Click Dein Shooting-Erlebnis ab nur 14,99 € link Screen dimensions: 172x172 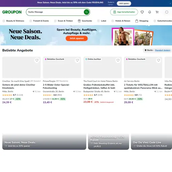pos(107,145)
